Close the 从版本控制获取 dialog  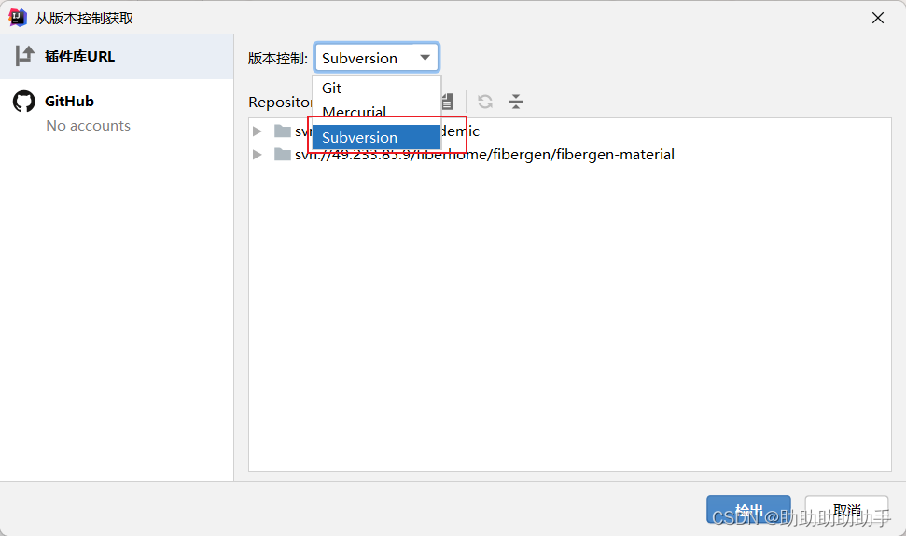pyautogui.click(x=878, y=18)
